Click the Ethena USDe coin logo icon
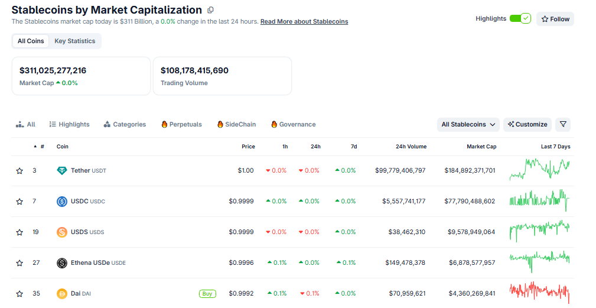The width and height of the screenshot is (596, 308). (x=62, y=263)
